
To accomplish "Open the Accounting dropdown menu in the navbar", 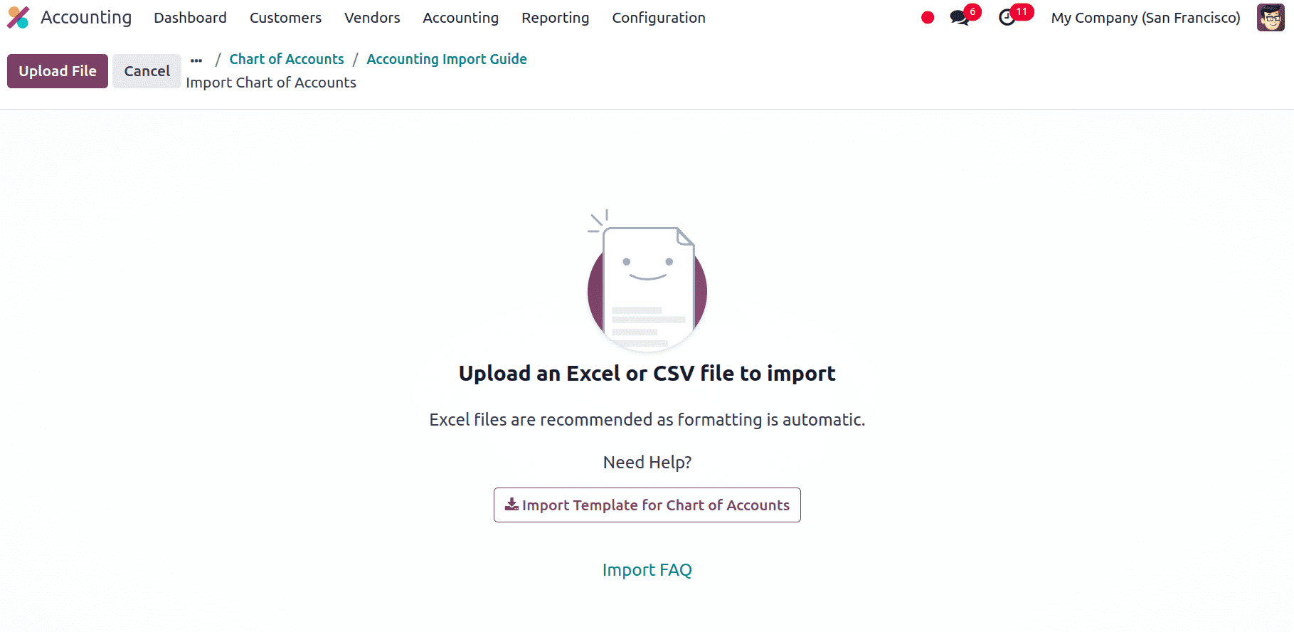I will coord(460,18).
